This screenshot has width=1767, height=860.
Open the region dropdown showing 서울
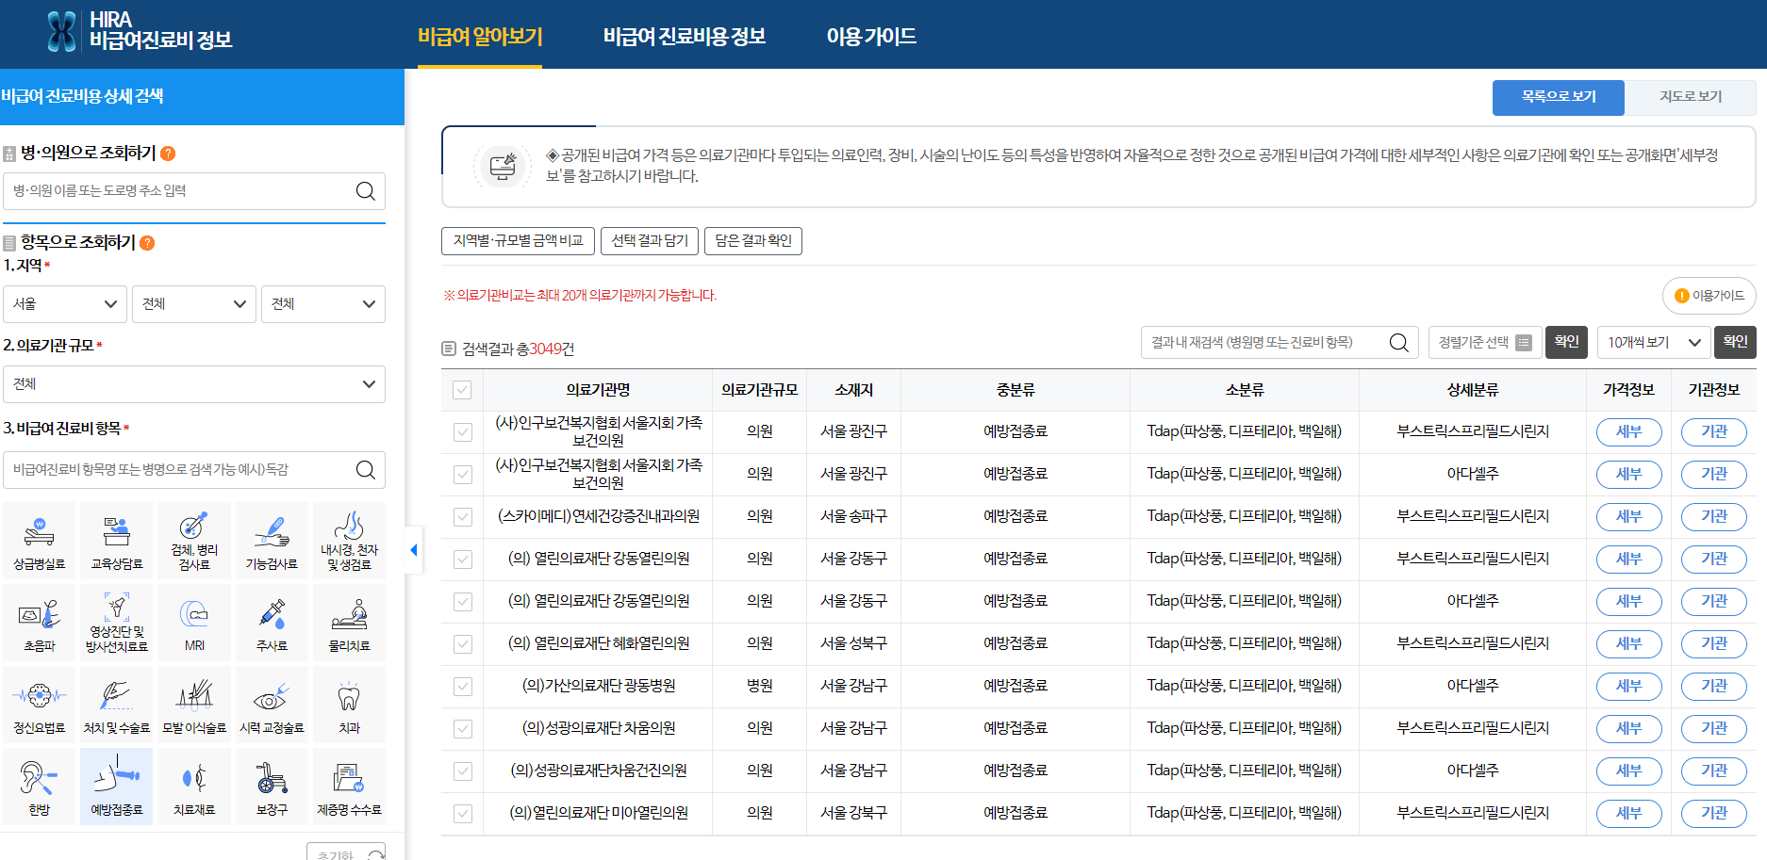coord(64,303)
